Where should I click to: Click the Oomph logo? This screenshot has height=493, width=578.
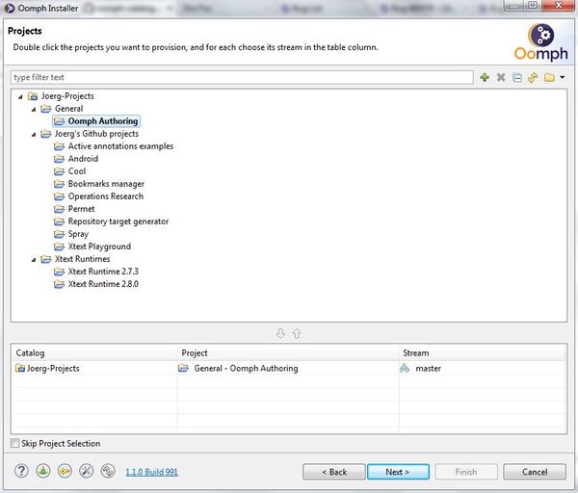point(541,42)
